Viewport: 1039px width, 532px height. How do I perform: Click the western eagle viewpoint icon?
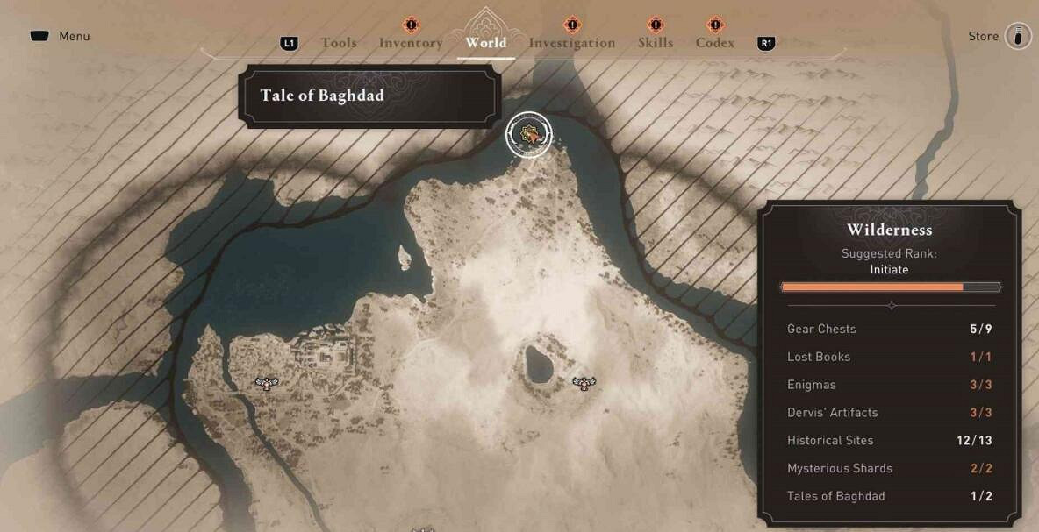(x=267, y=382)
